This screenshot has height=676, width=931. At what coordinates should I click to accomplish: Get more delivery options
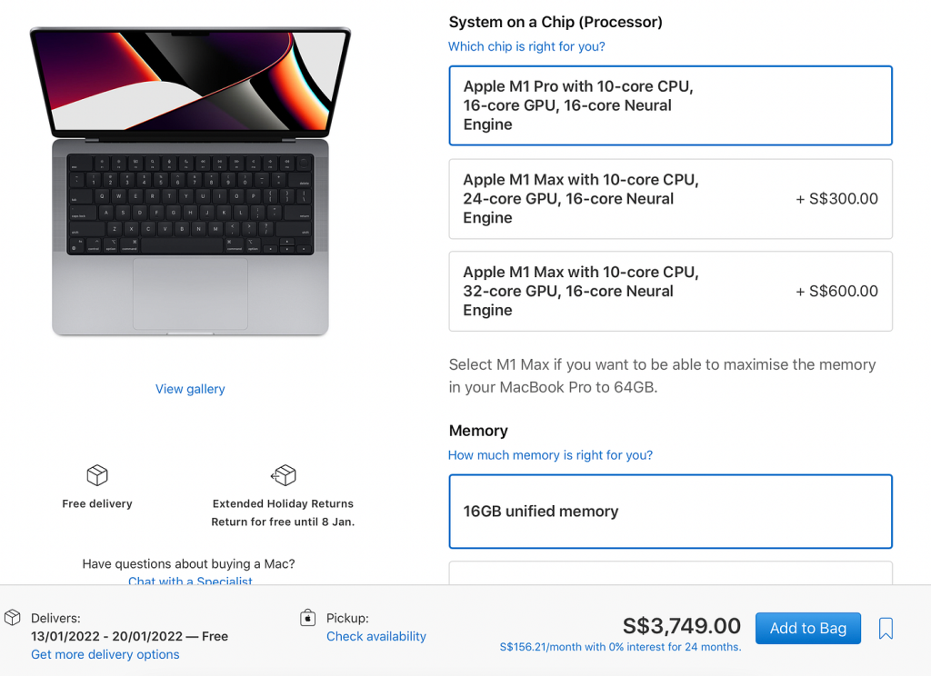(105, 654)
